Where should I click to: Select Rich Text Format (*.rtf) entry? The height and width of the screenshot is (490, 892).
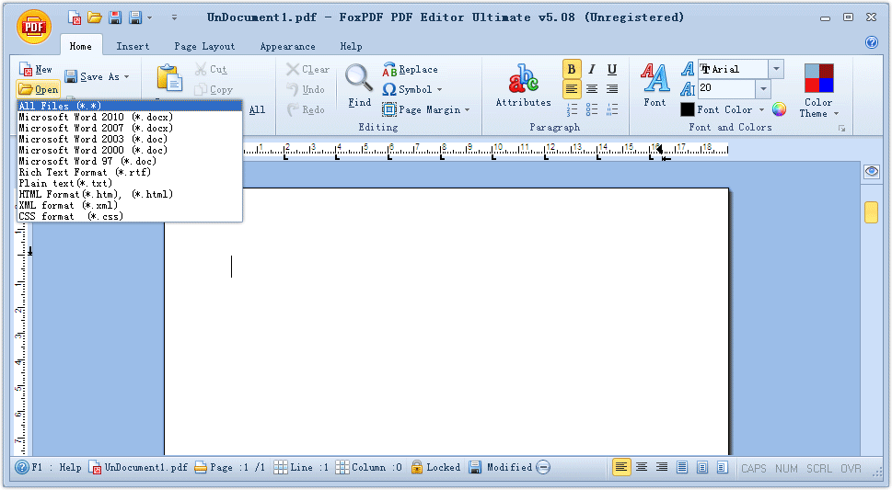(x=130, y=172)
